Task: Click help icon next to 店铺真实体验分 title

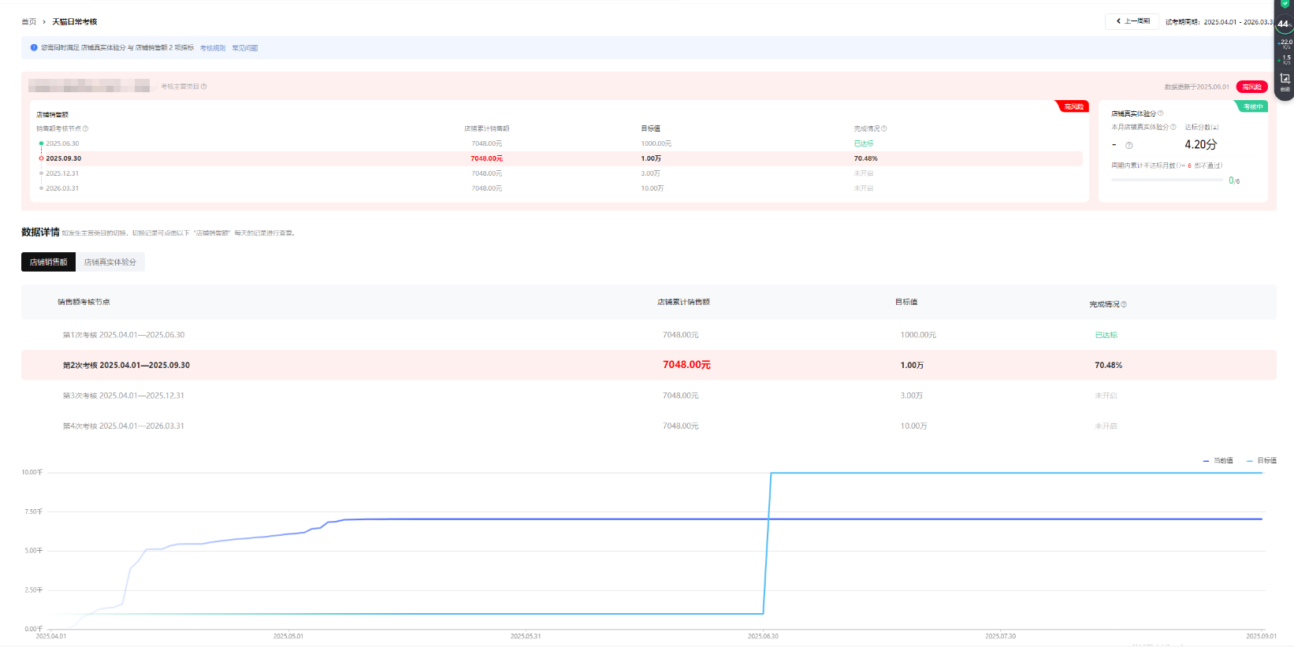Action: [1160, 113]
